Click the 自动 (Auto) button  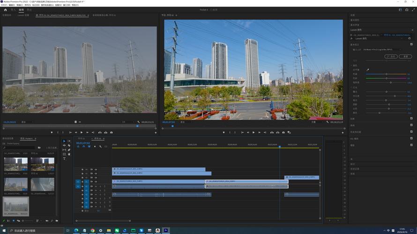coord(390,57)
